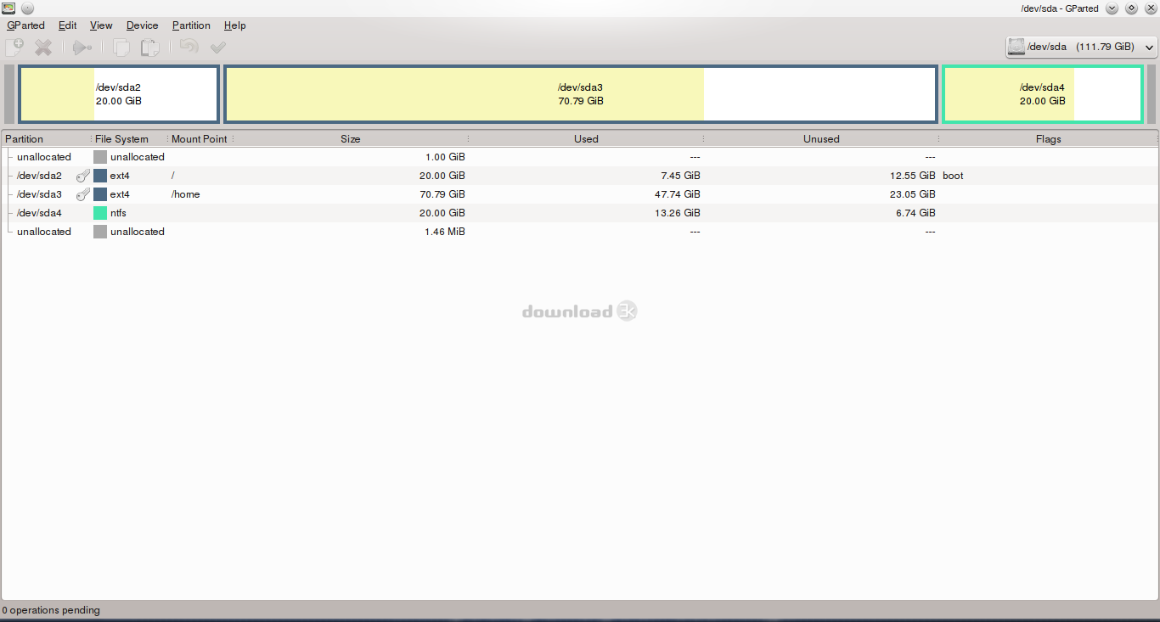The image size is (1160, 622).
Task: Click the Flags column header
Action: tap(1048, 138)
